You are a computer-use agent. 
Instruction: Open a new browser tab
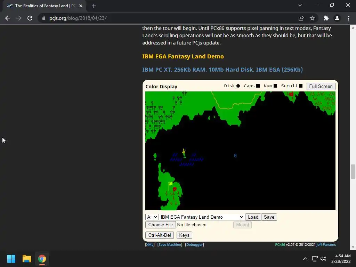pyautogui.click(x=94, y=6)
